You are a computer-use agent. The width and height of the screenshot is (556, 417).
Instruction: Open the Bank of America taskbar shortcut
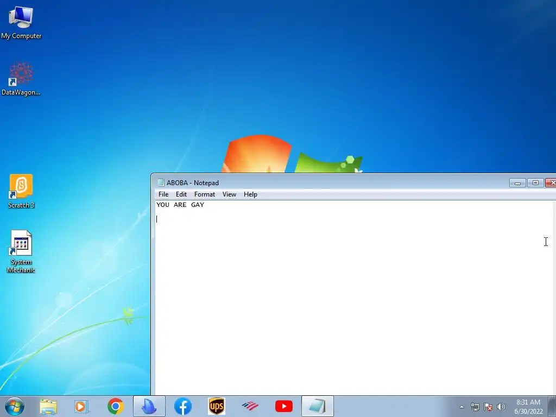(250, 406)
